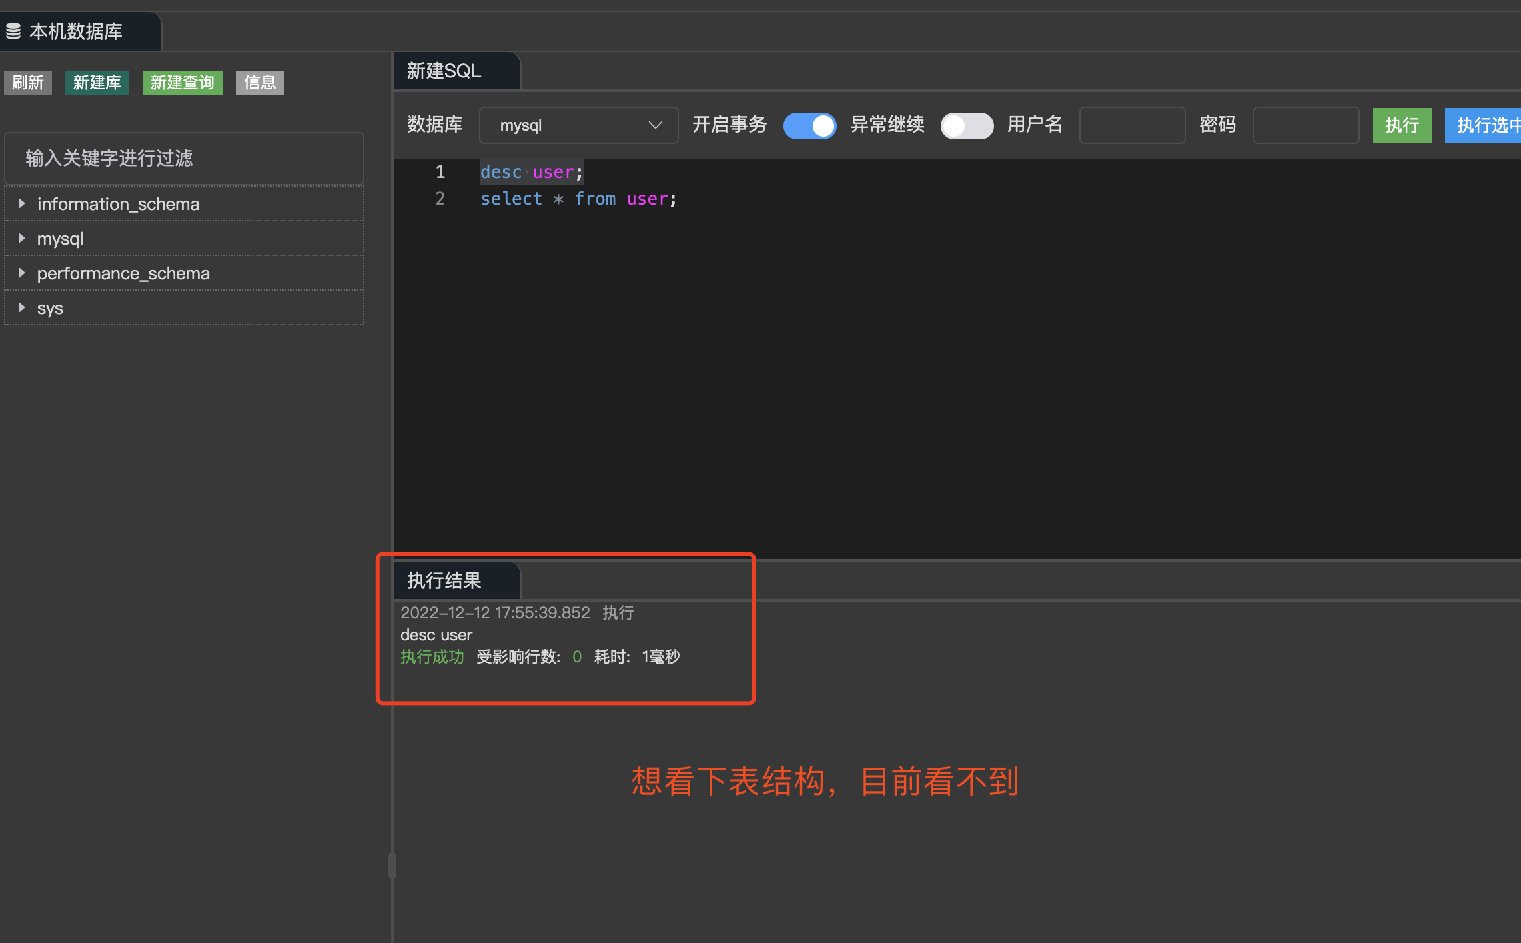The image size is (1521, 943).
Task: Focus the 用户名 input field
Action: tap(1132, 125)
